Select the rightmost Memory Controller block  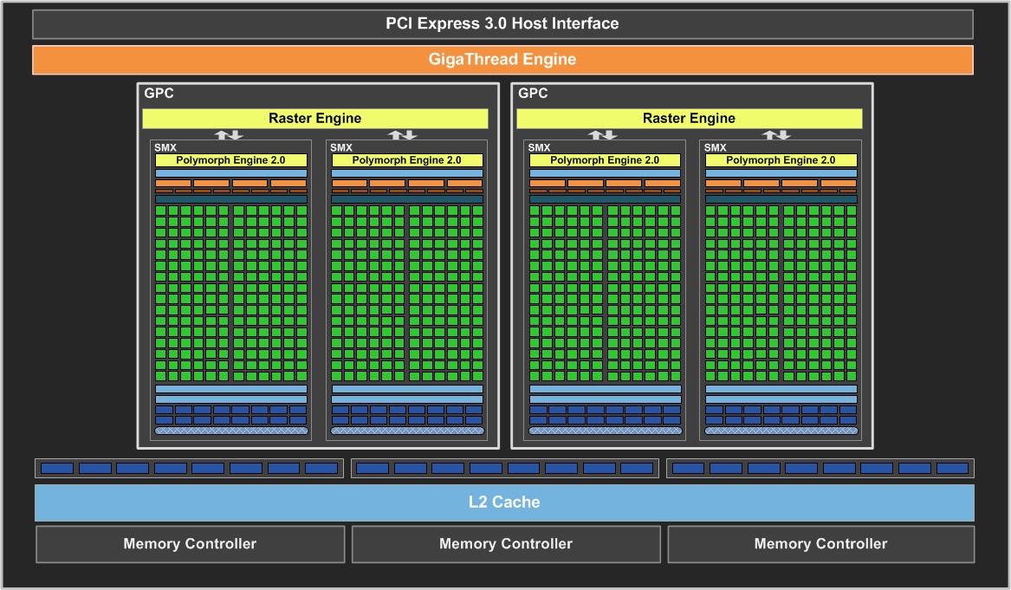820,544
